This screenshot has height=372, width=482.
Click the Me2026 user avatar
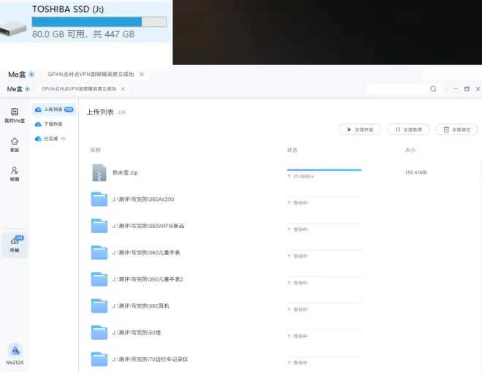pos(15,351)
